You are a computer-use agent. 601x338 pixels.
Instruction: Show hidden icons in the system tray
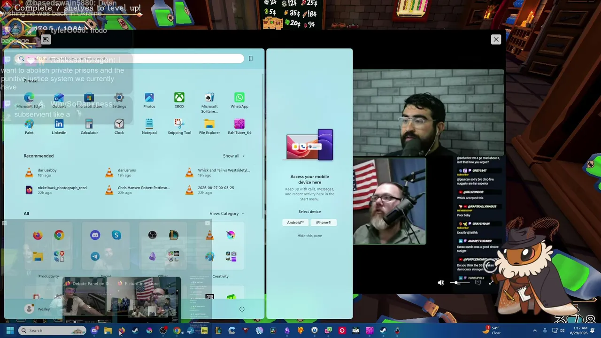point(534,330)
